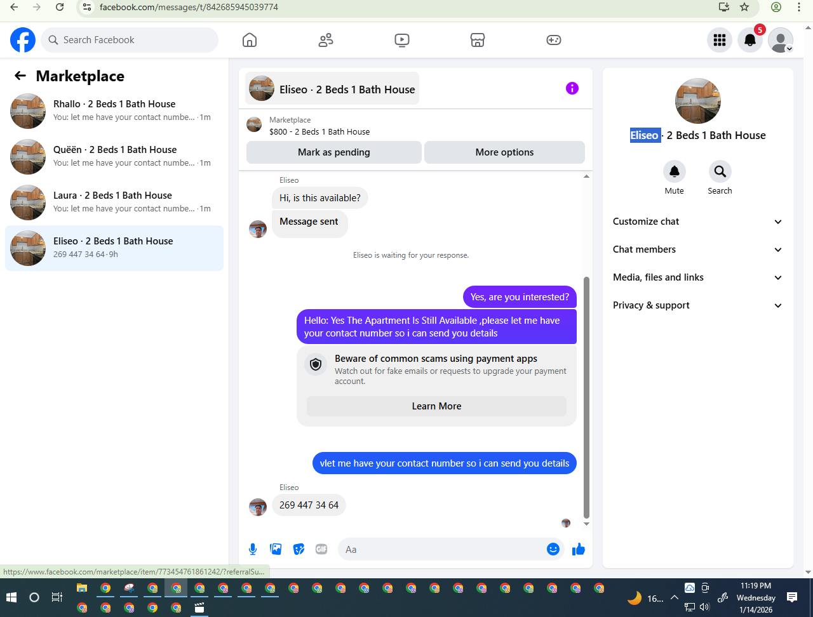Open the Friends icon in top navigation
This screenshot has width=813, height=617.
pos(326,40)
